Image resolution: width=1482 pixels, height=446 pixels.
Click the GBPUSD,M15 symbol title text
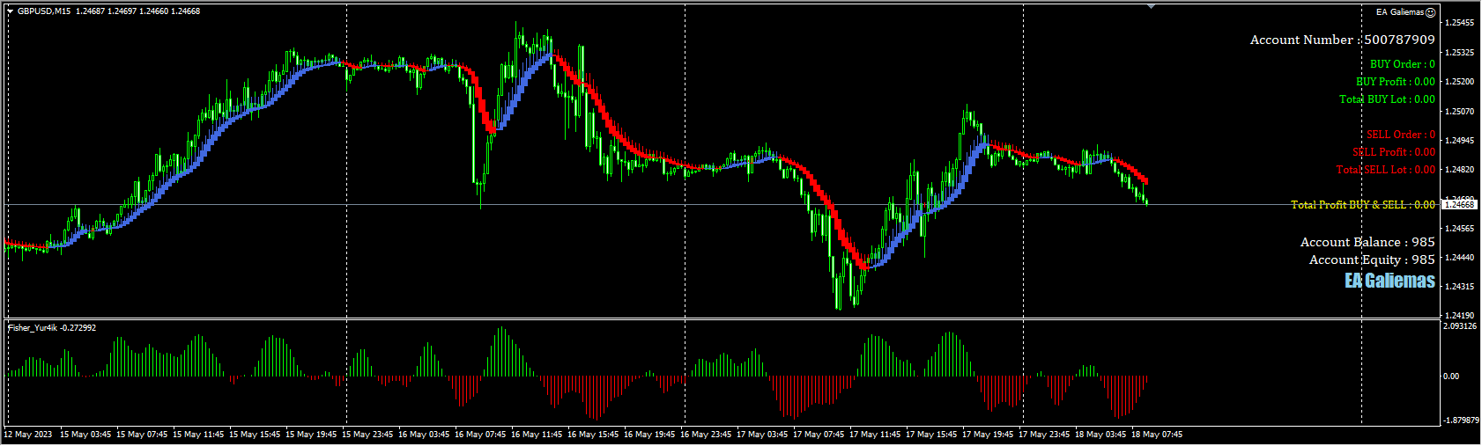pyautogui.click(x=44, y=11)
